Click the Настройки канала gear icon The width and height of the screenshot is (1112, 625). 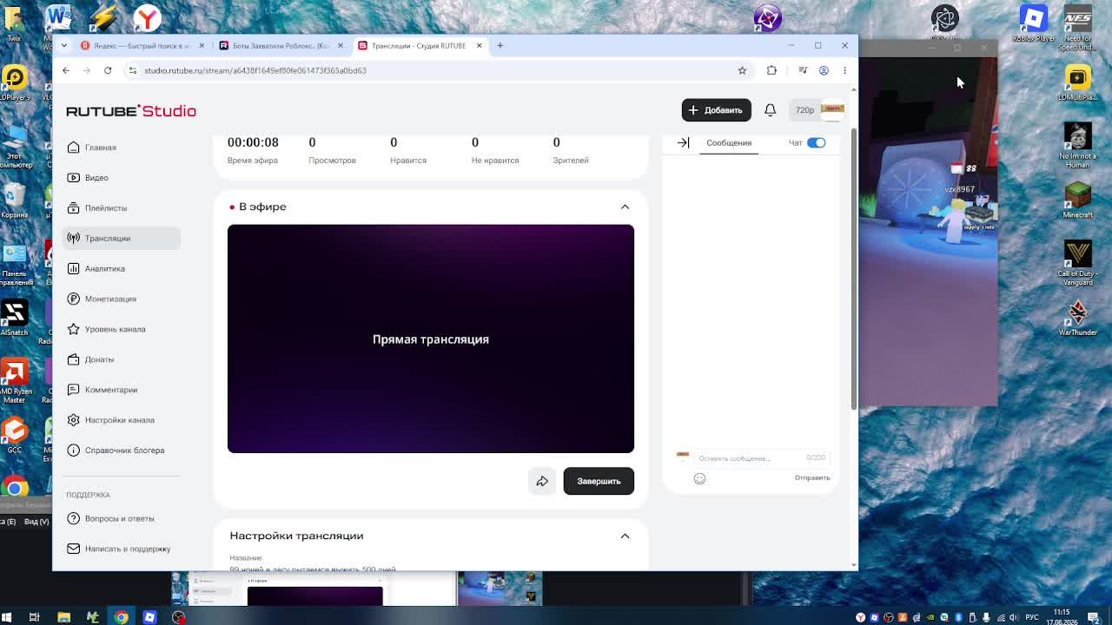click(x=74, y=420)
